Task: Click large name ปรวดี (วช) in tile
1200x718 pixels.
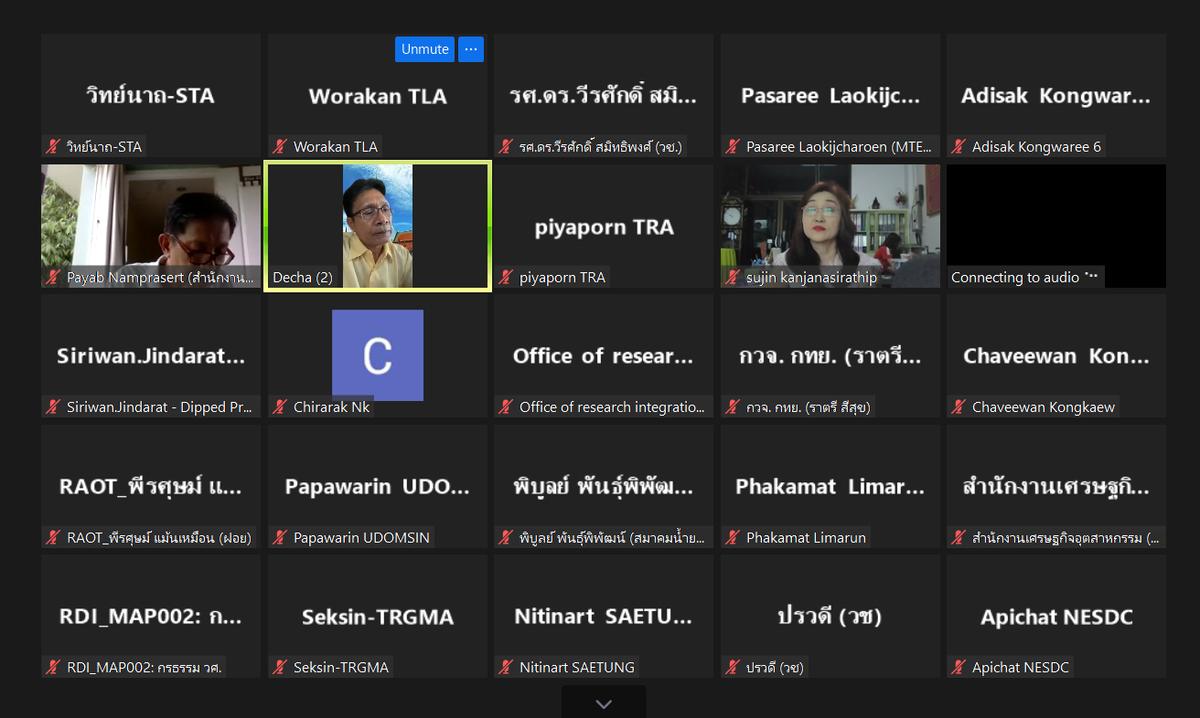Action: click(x=830, y=617)
